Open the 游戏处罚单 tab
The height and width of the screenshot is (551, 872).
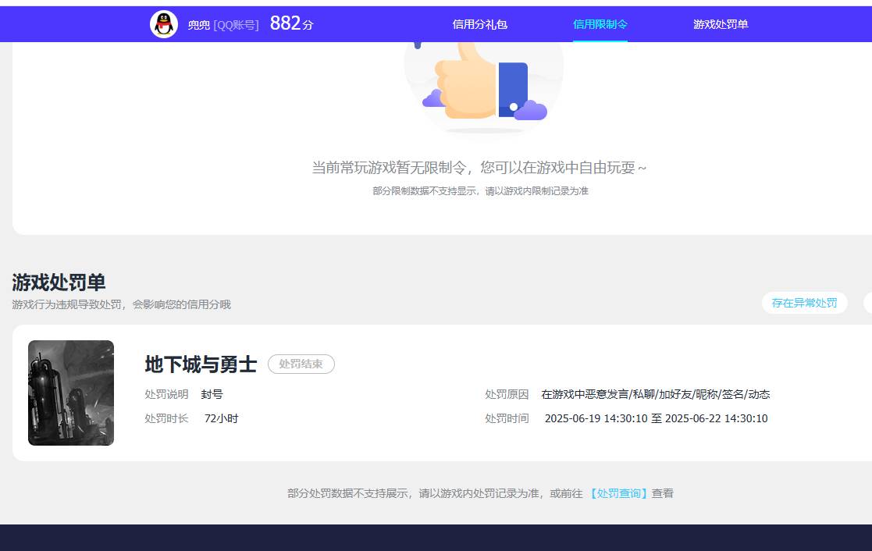click(719, 24)
